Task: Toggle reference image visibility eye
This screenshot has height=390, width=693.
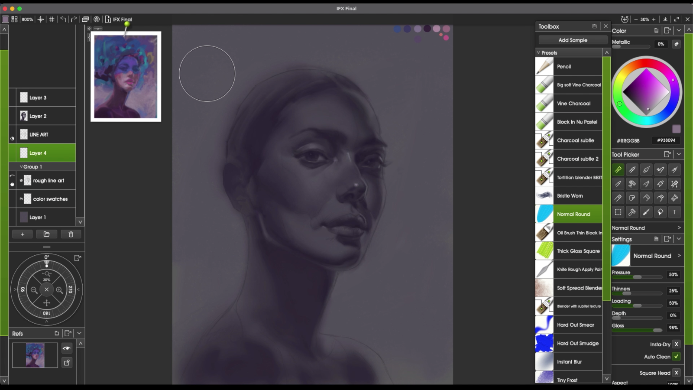Action: pos(67,348)
